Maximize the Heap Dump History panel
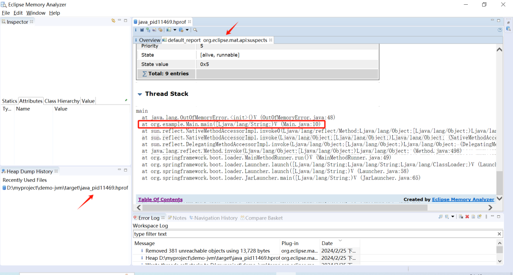The image size is (513, 275). point(125,170)
